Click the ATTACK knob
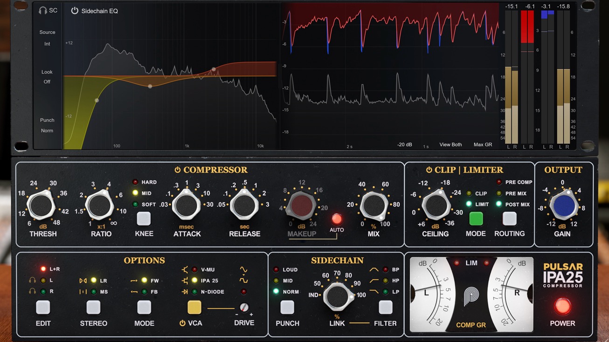Screen dimensions: 609x342 186,205
